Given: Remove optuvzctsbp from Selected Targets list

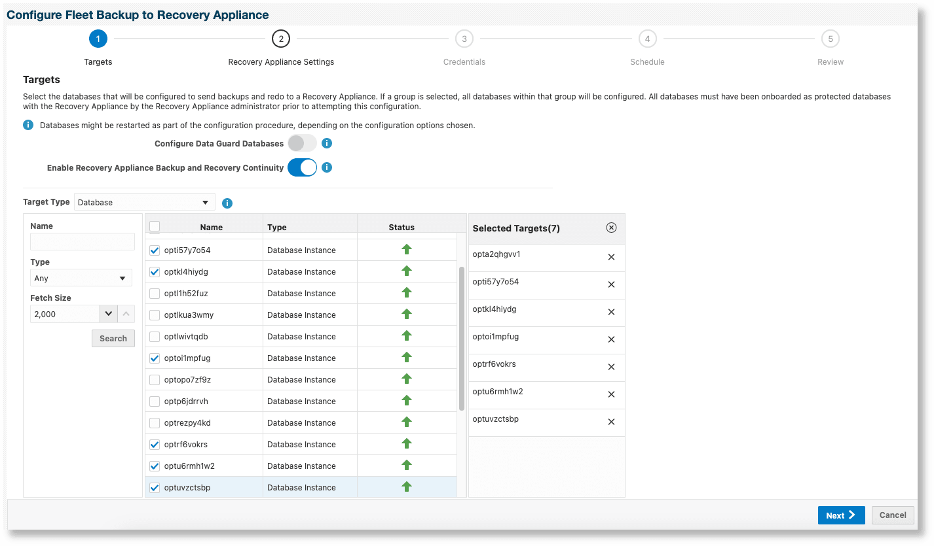Looking at the screenshot, I should (x=611, y=422).
